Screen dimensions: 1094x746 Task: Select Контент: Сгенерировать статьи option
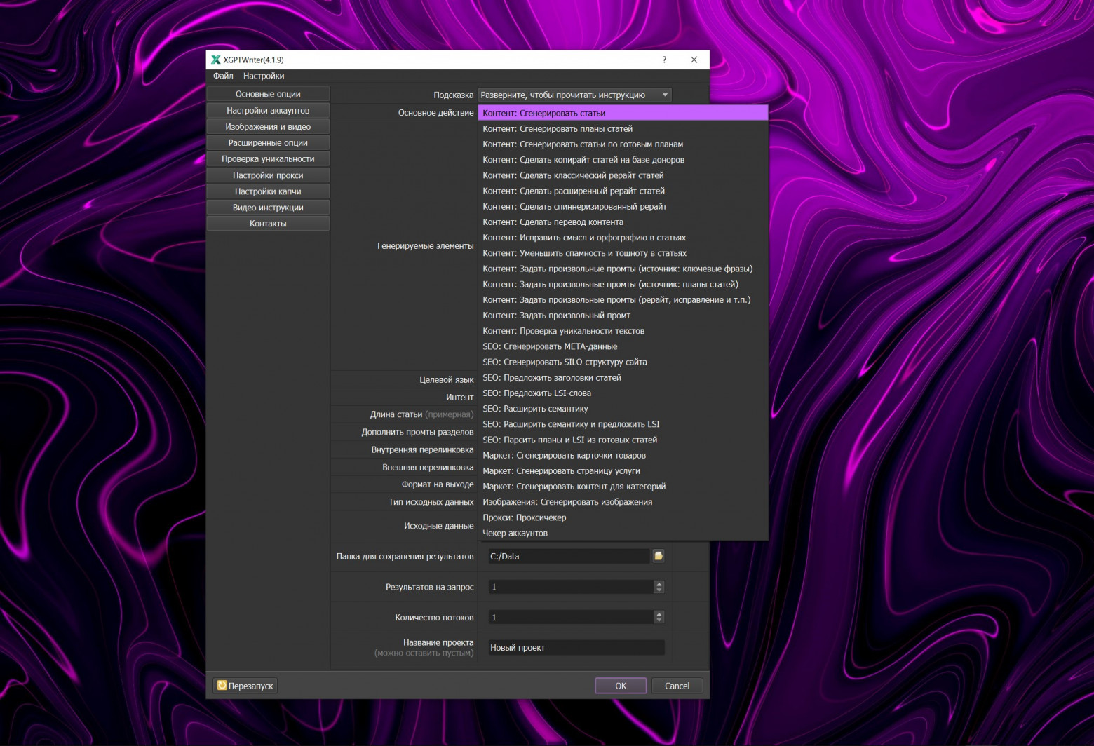point(623,113)
